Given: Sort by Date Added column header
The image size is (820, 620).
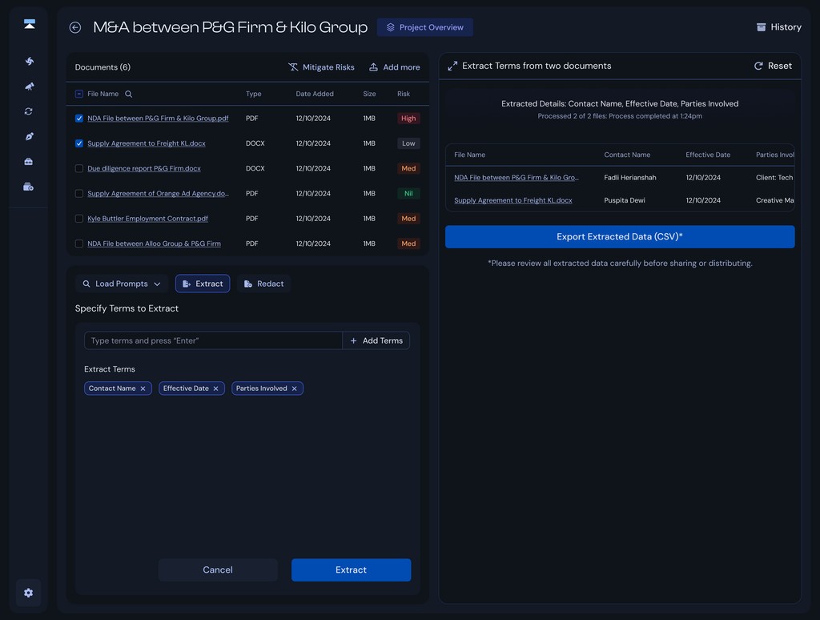Looking at the screenshot, I should (x=314, y=94).
